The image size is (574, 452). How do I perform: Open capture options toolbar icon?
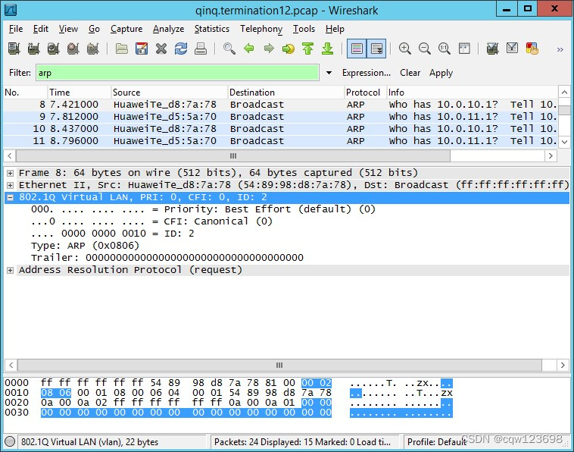33,49
